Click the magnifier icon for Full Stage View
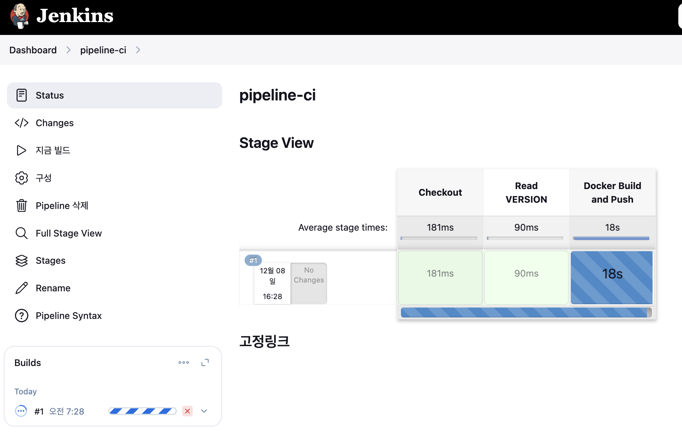 coord(22,233)
